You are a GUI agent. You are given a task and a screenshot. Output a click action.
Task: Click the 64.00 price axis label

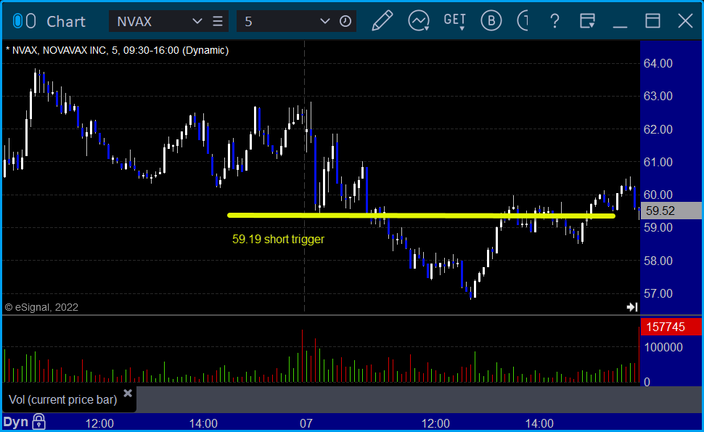click(x=658, y=63)
